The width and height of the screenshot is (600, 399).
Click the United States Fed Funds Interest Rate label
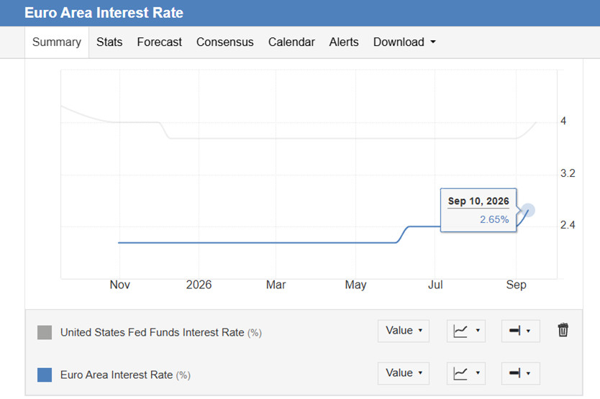[x=160, y=332]
